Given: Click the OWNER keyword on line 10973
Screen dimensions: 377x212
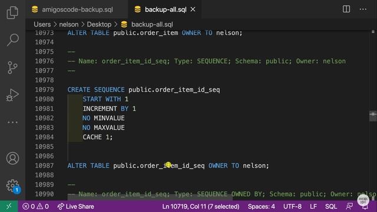Looking at the screenshot, I should pos(191,33).
